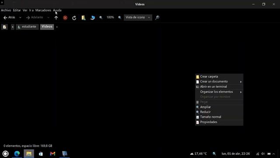Screen dimensions: 280x158
Task: Open the volume tray icon
Action: (x=263, y=154)
